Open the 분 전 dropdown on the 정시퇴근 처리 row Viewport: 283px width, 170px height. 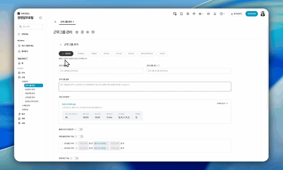click(84, 148)
